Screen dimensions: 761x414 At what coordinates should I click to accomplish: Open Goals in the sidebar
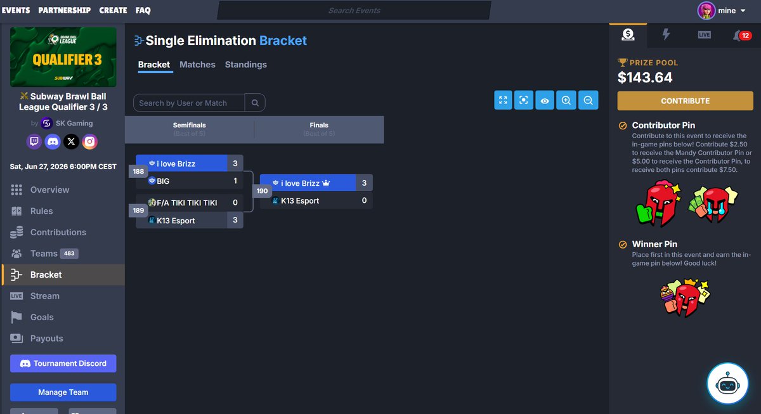63,317
